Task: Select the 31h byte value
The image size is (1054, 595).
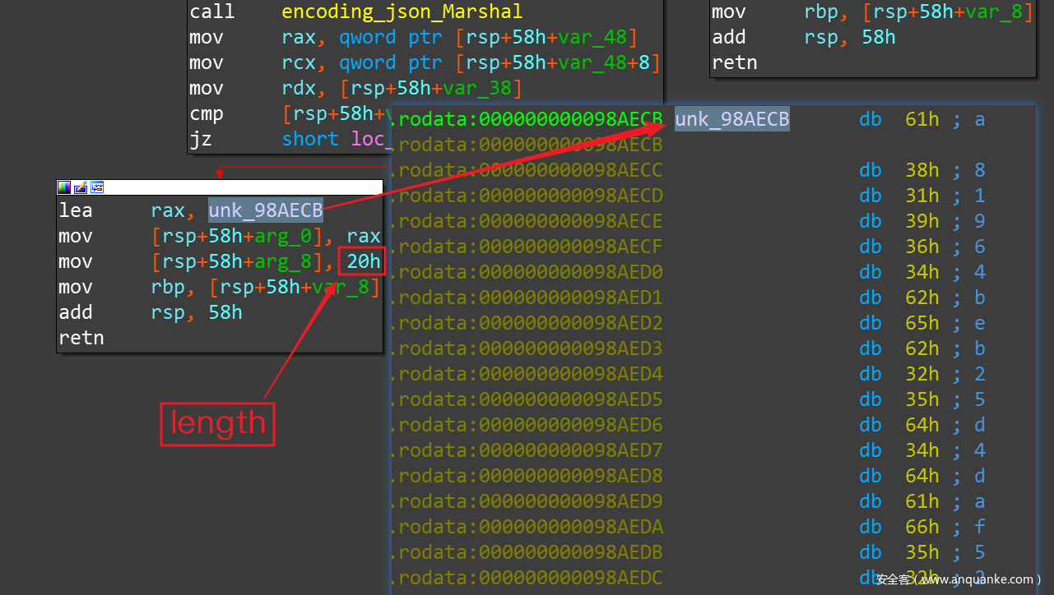Action: pyautogui.click(x=922, y=196)
